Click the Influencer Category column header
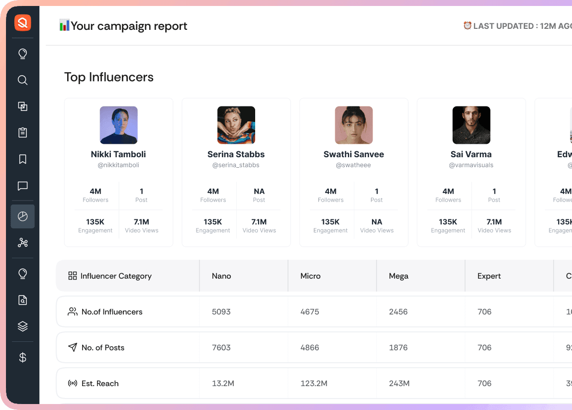572x410 pixels. (x=116, y=276)
